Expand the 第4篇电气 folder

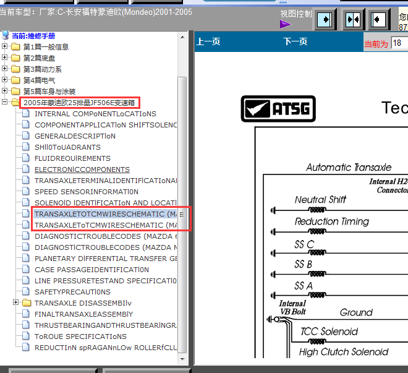pos(4,80)
